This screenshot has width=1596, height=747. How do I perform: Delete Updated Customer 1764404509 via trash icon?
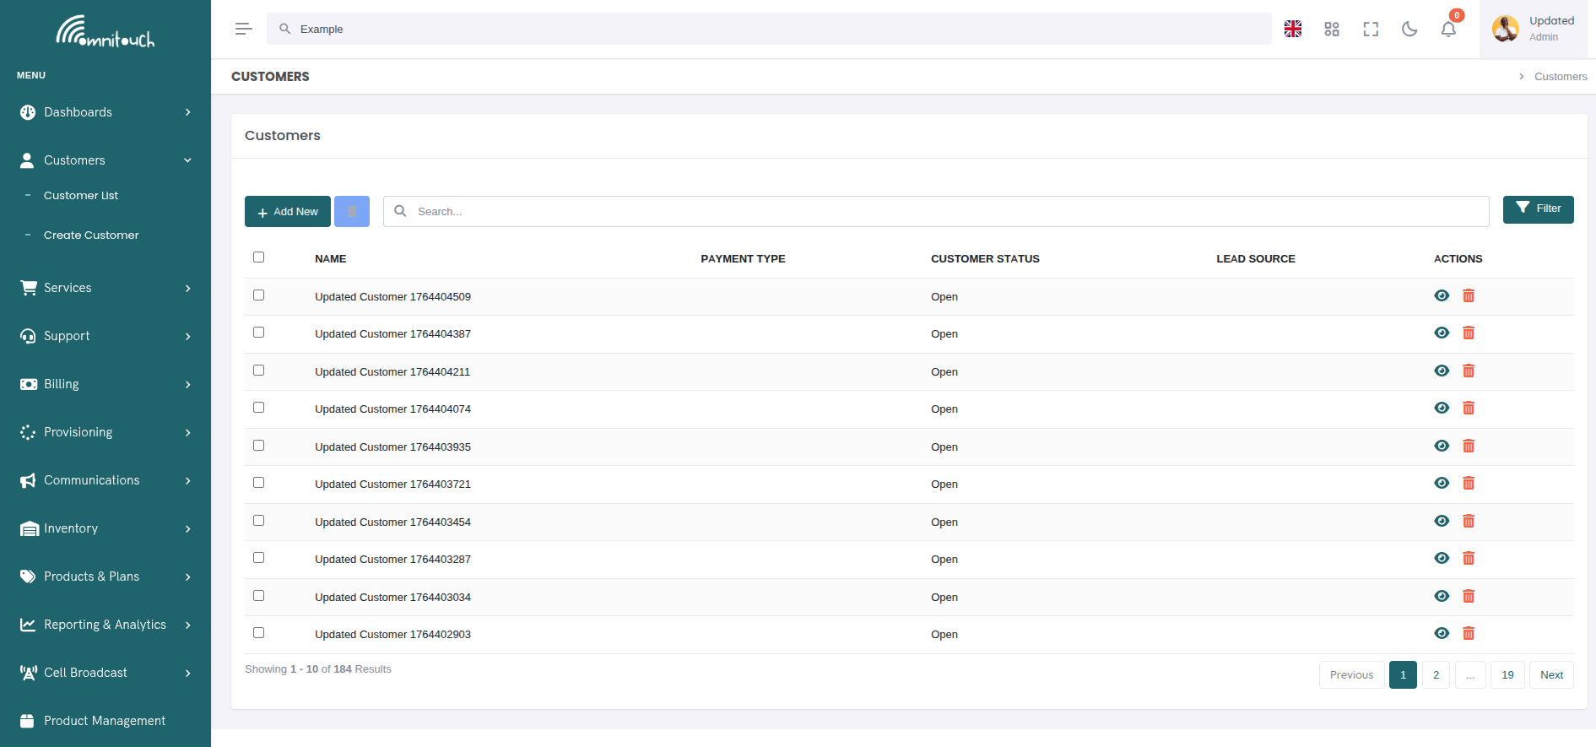[1468, 295]
